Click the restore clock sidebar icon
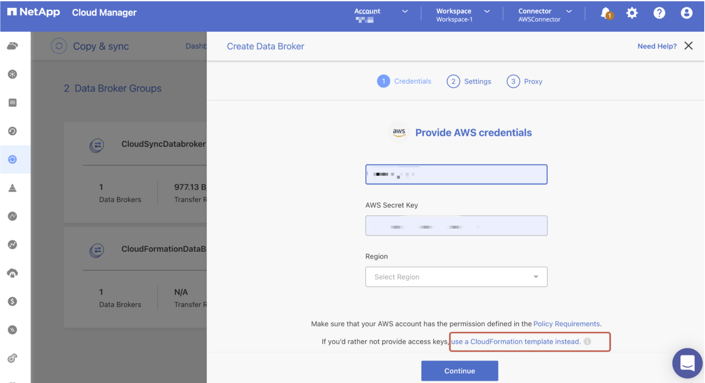The height and width of the screenshot is (383, 705). [x=12, y=131]
